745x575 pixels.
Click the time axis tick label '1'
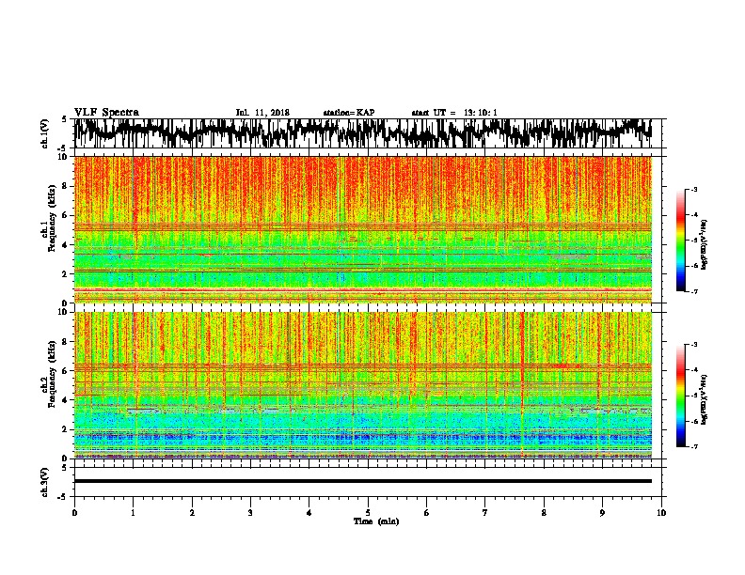[133, 513]
